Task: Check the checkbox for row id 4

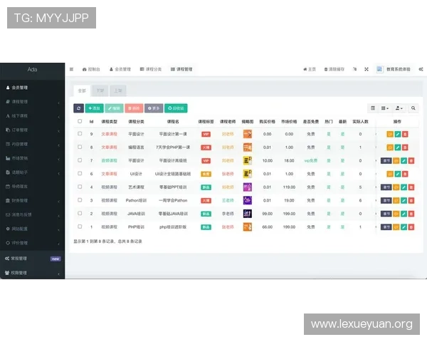Action: 80,187
